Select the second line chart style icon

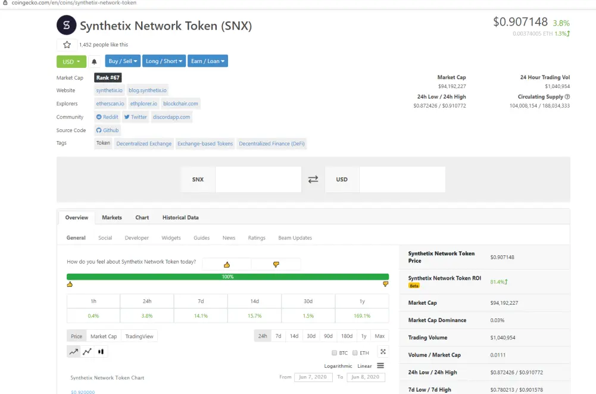87,352
